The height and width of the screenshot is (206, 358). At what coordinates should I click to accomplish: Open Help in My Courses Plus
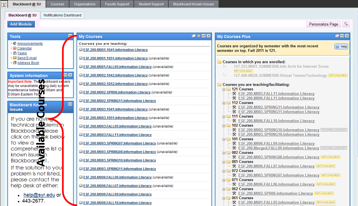pos(341,46)
